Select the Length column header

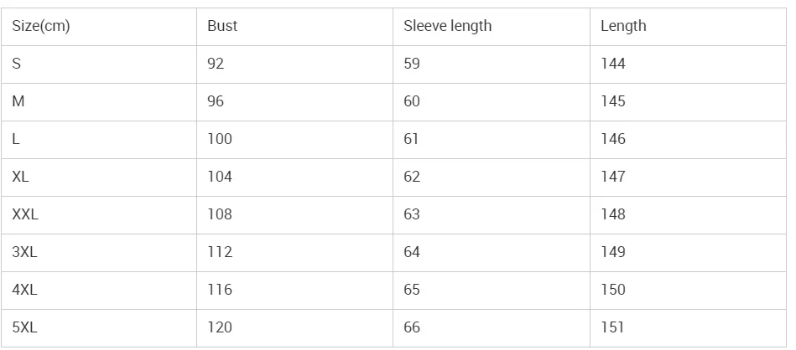(x=623, y=26)
